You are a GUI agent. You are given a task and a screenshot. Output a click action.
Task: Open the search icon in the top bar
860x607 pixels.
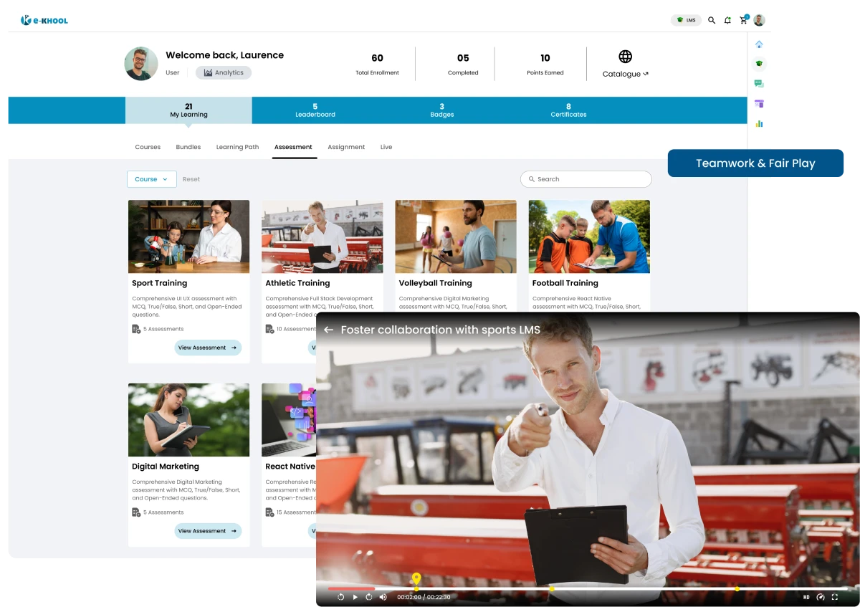(x=712, y=20)
